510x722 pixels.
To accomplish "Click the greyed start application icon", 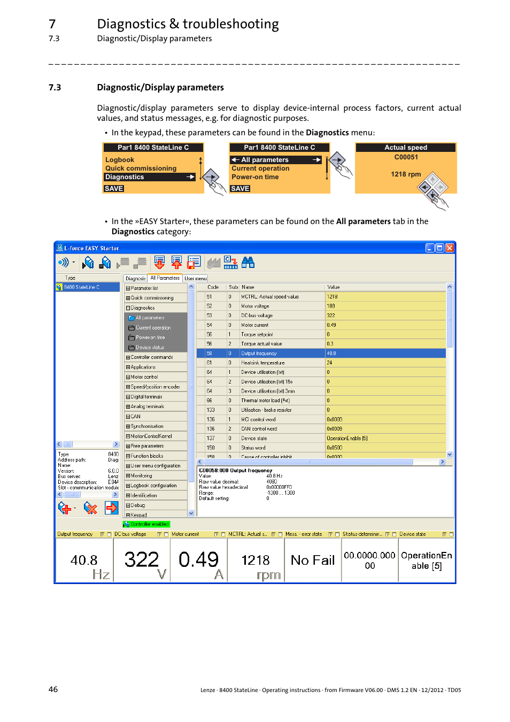I will tap(123, 262).
